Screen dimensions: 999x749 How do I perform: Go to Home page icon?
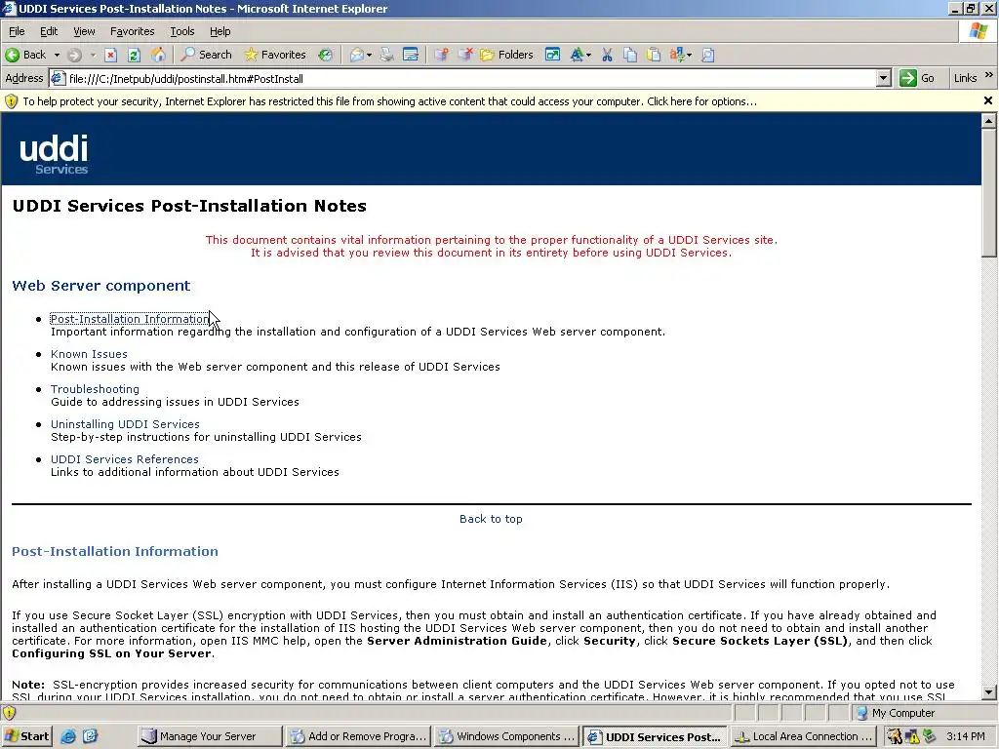158,55
